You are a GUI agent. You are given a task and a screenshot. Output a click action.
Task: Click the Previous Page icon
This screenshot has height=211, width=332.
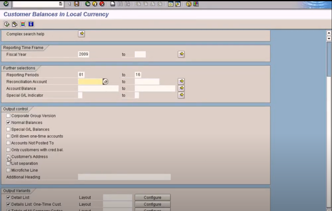pyautogui.click(x=146, y=4)
